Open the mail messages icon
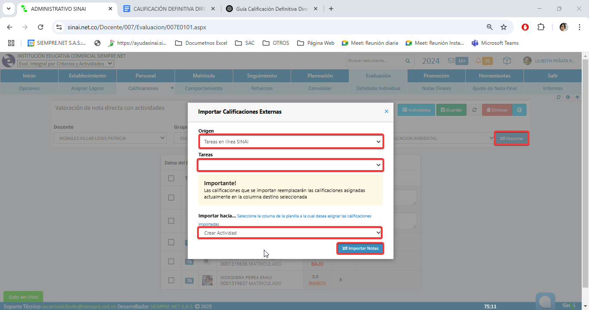The width and height of the screenshot is (589, 310). [x=451, y=61]
